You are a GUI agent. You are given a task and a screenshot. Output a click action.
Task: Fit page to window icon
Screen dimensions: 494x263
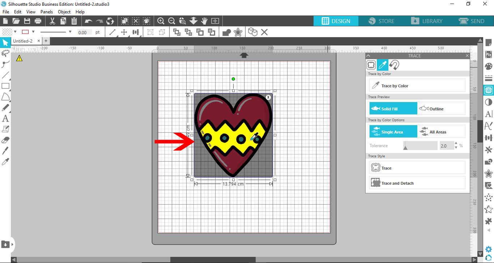(215, 21)
